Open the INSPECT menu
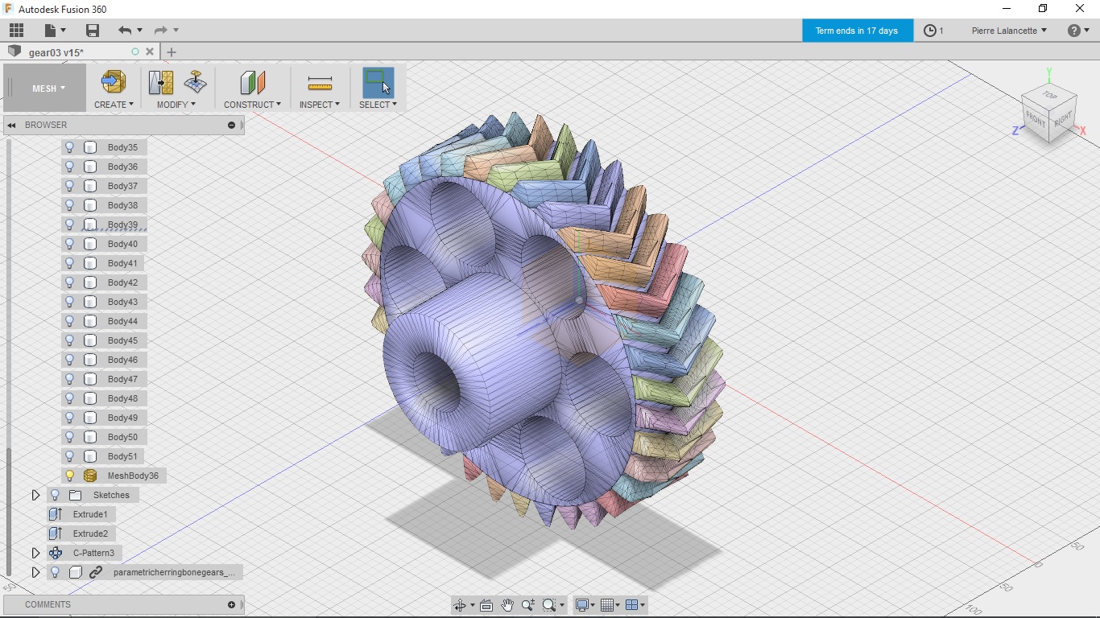The width and height of the screenshot is (1100, 618). [320, 105]
